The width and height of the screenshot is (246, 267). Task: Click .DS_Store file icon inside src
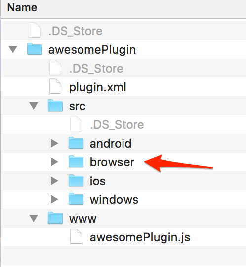point(76,123)
